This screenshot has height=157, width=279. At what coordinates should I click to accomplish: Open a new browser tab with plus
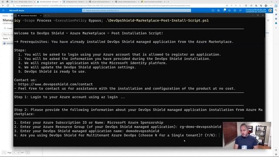[x=168, y=2]
